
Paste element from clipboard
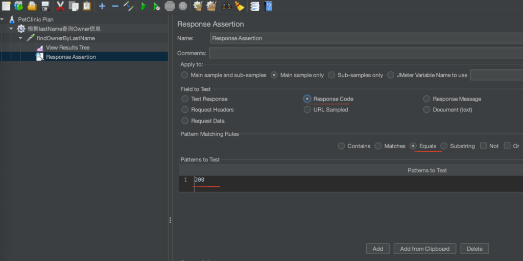(86, 6)
